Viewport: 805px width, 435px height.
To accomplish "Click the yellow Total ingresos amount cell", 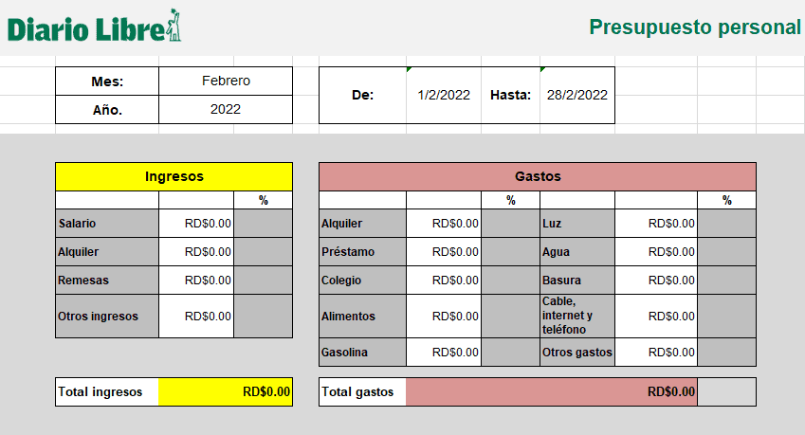I will click(x=226, y=391).
